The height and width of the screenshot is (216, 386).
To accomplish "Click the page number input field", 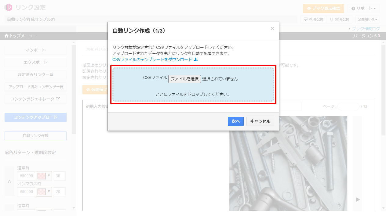I will coord(348,106).
